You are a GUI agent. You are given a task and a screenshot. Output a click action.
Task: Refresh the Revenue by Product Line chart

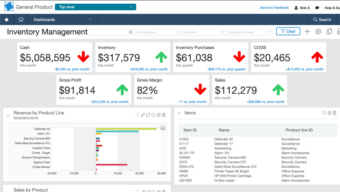148,115
